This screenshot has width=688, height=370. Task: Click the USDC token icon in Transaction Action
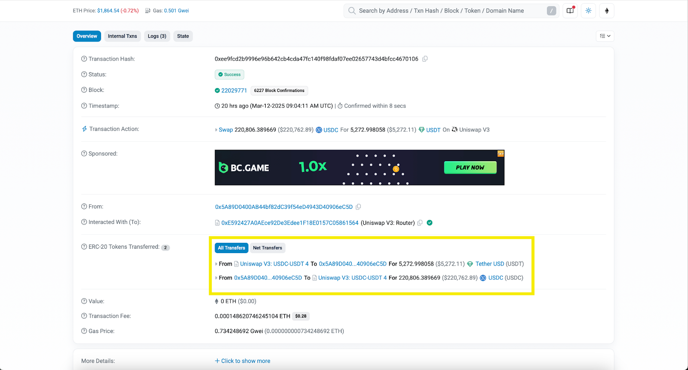(x=319, y=130)
